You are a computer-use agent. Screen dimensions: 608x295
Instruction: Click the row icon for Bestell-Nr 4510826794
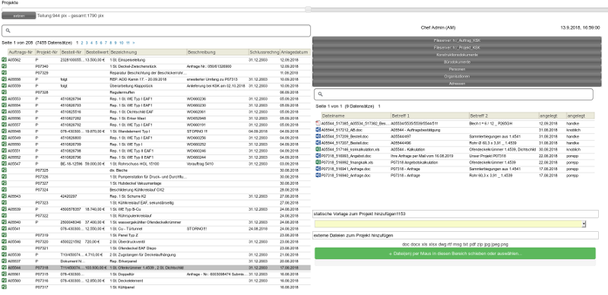click(x=5, y=99)
